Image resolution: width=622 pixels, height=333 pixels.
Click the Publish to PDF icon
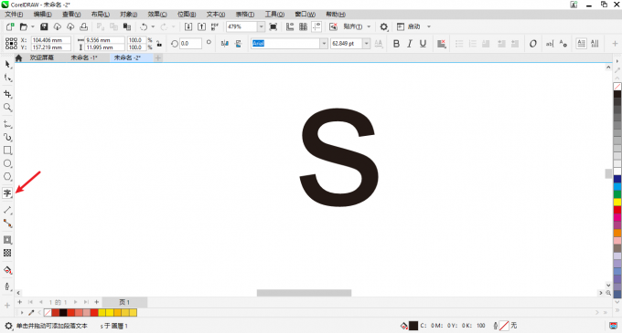(215, 26)
